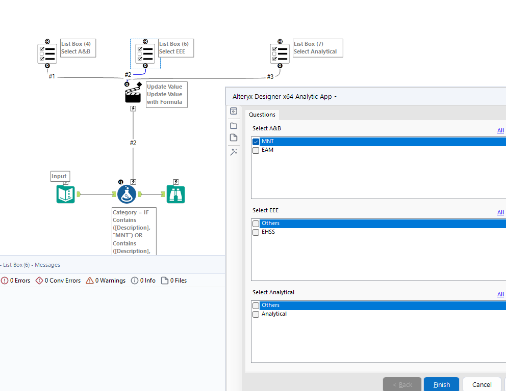Click the Conv Errors filter icon
This screenshot has height=391, width=506.
pos(39,281)
